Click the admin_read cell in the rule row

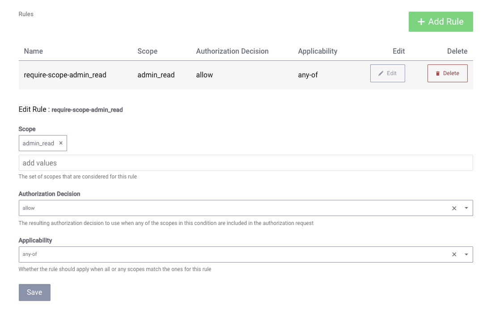pyautogui.click(x=156, y=75)
